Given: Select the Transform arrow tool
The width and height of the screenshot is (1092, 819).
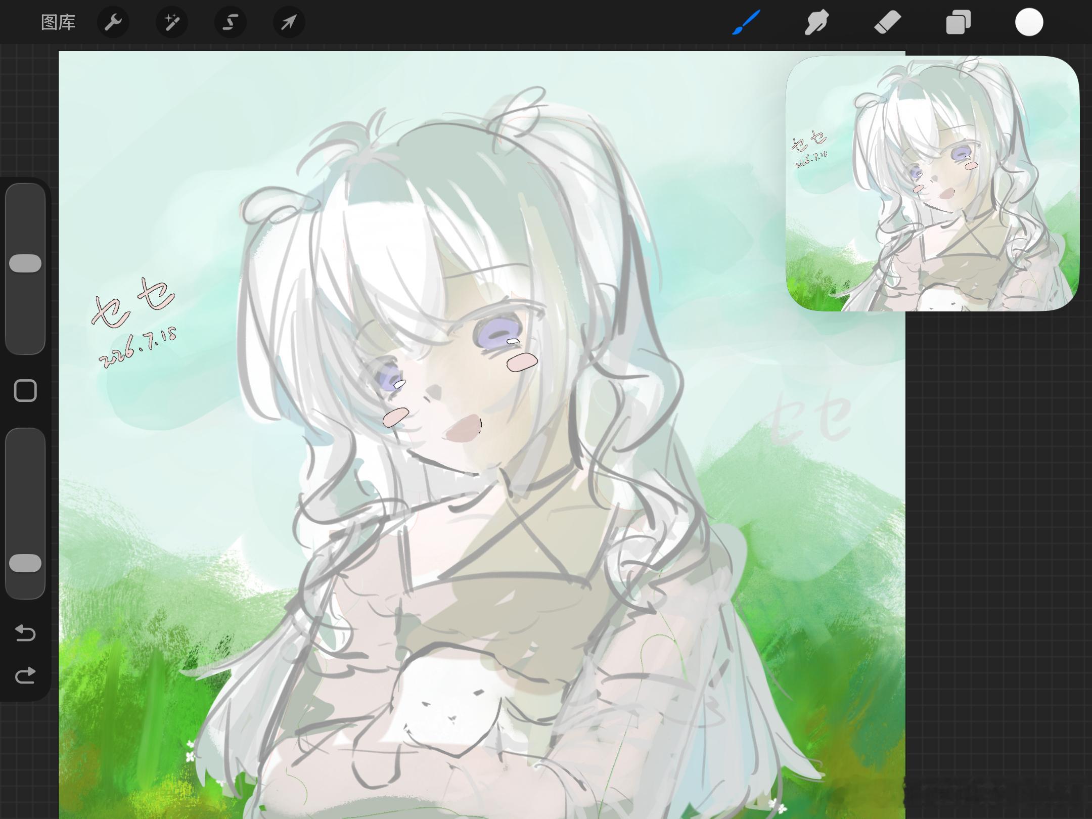Looking at the screenshot, I should click(x=289, y=22).
